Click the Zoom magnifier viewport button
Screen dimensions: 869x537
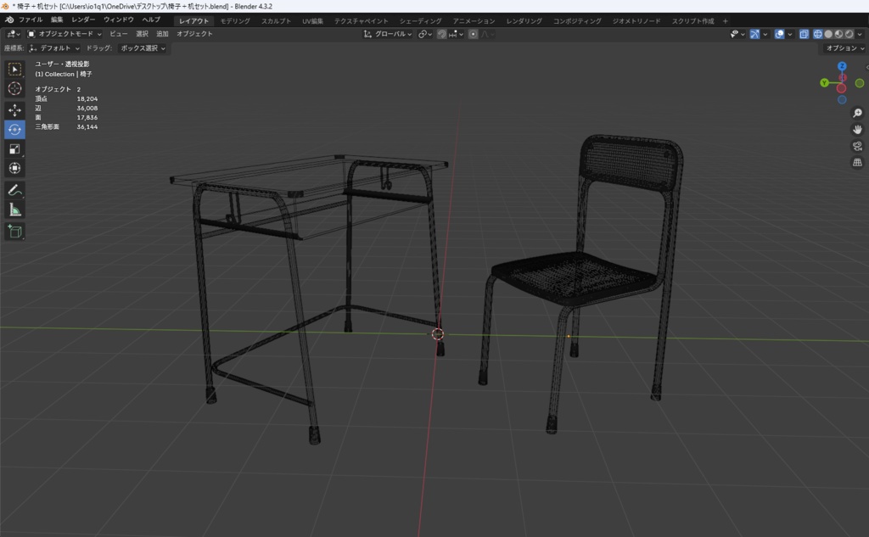(x=857, y=113)
